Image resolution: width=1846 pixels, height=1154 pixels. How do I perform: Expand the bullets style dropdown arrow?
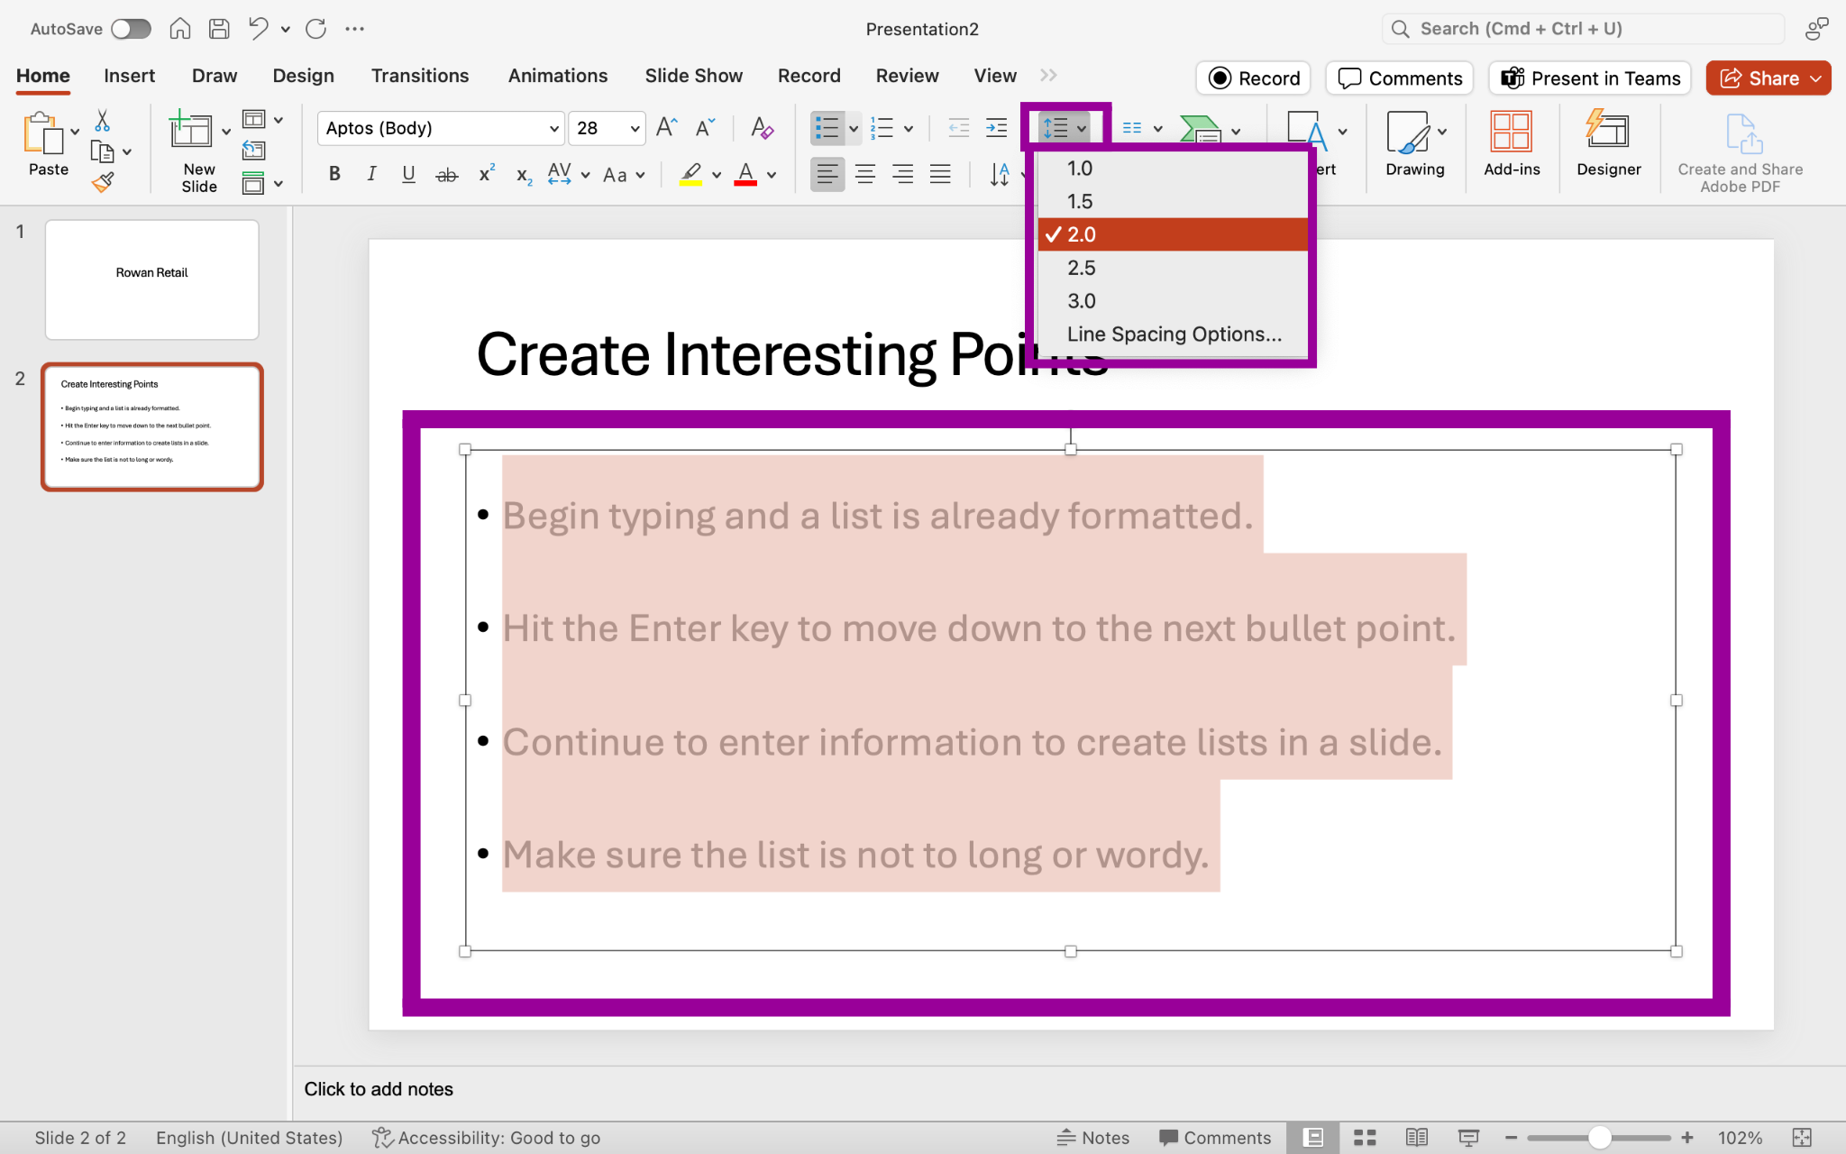click(853, 128)
